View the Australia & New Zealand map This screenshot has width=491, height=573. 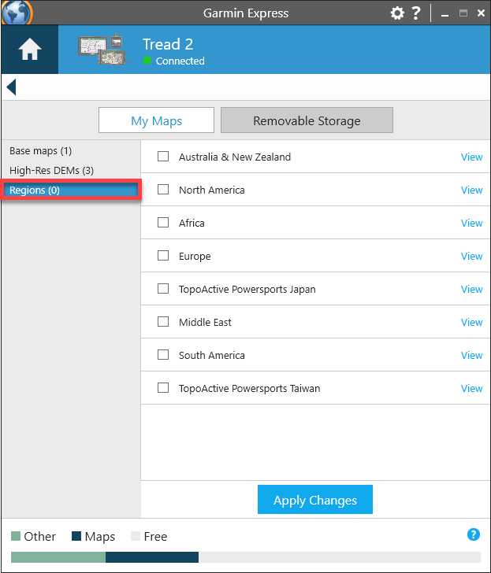(471, 157)
